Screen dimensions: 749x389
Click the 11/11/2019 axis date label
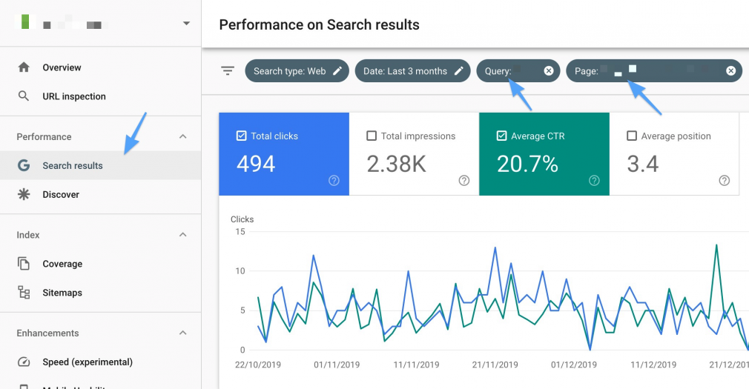416,365
